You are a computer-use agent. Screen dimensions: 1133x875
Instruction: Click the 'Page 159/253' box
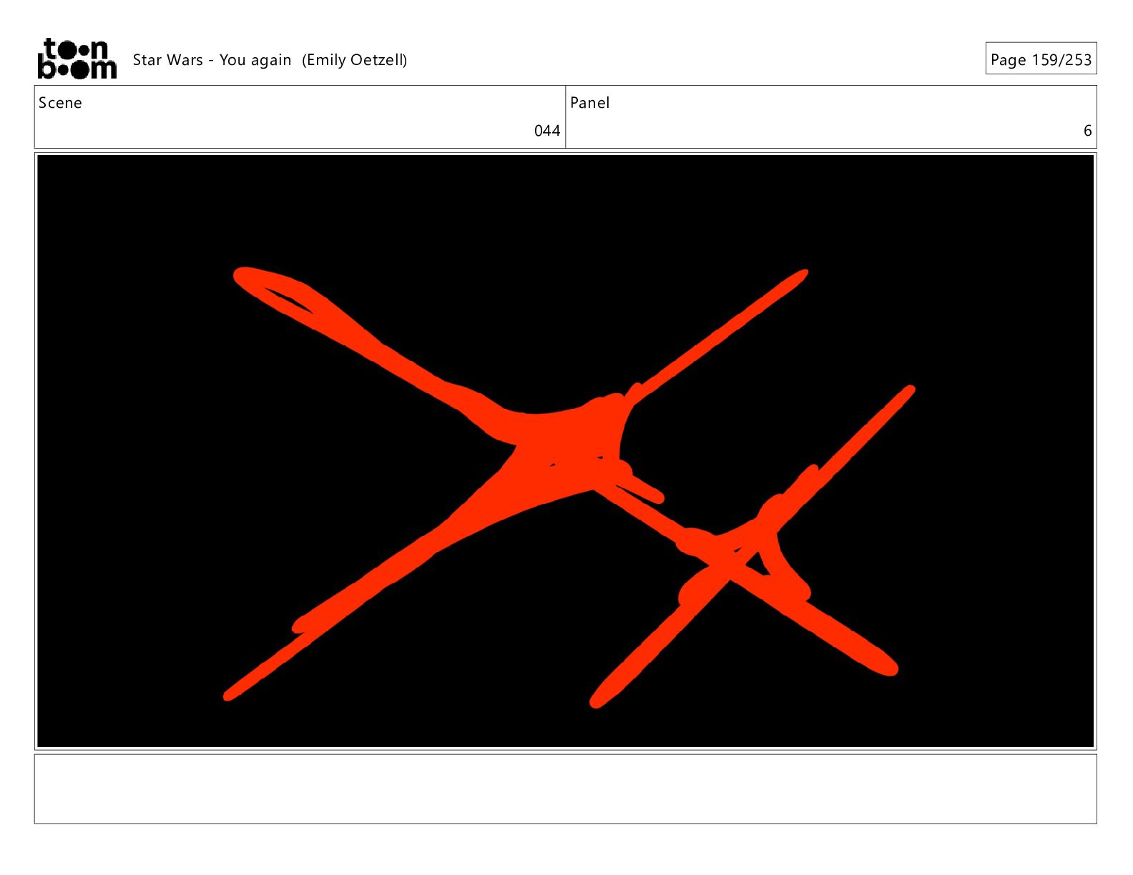pyautogui.click(x=1041, y=59)
